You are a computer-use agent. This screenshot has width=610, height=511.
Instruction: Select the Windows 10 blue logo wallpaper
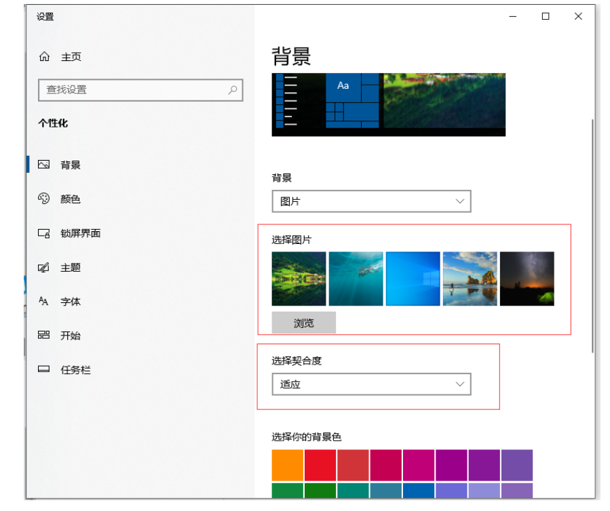tap(413, 279)
